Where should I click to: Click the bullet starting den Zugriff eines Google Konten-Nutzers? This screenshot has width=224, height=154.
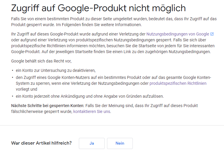pos(113,83)
